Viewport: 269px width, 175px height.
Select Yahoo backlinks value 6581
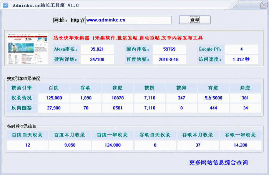[x=118, y=108]
